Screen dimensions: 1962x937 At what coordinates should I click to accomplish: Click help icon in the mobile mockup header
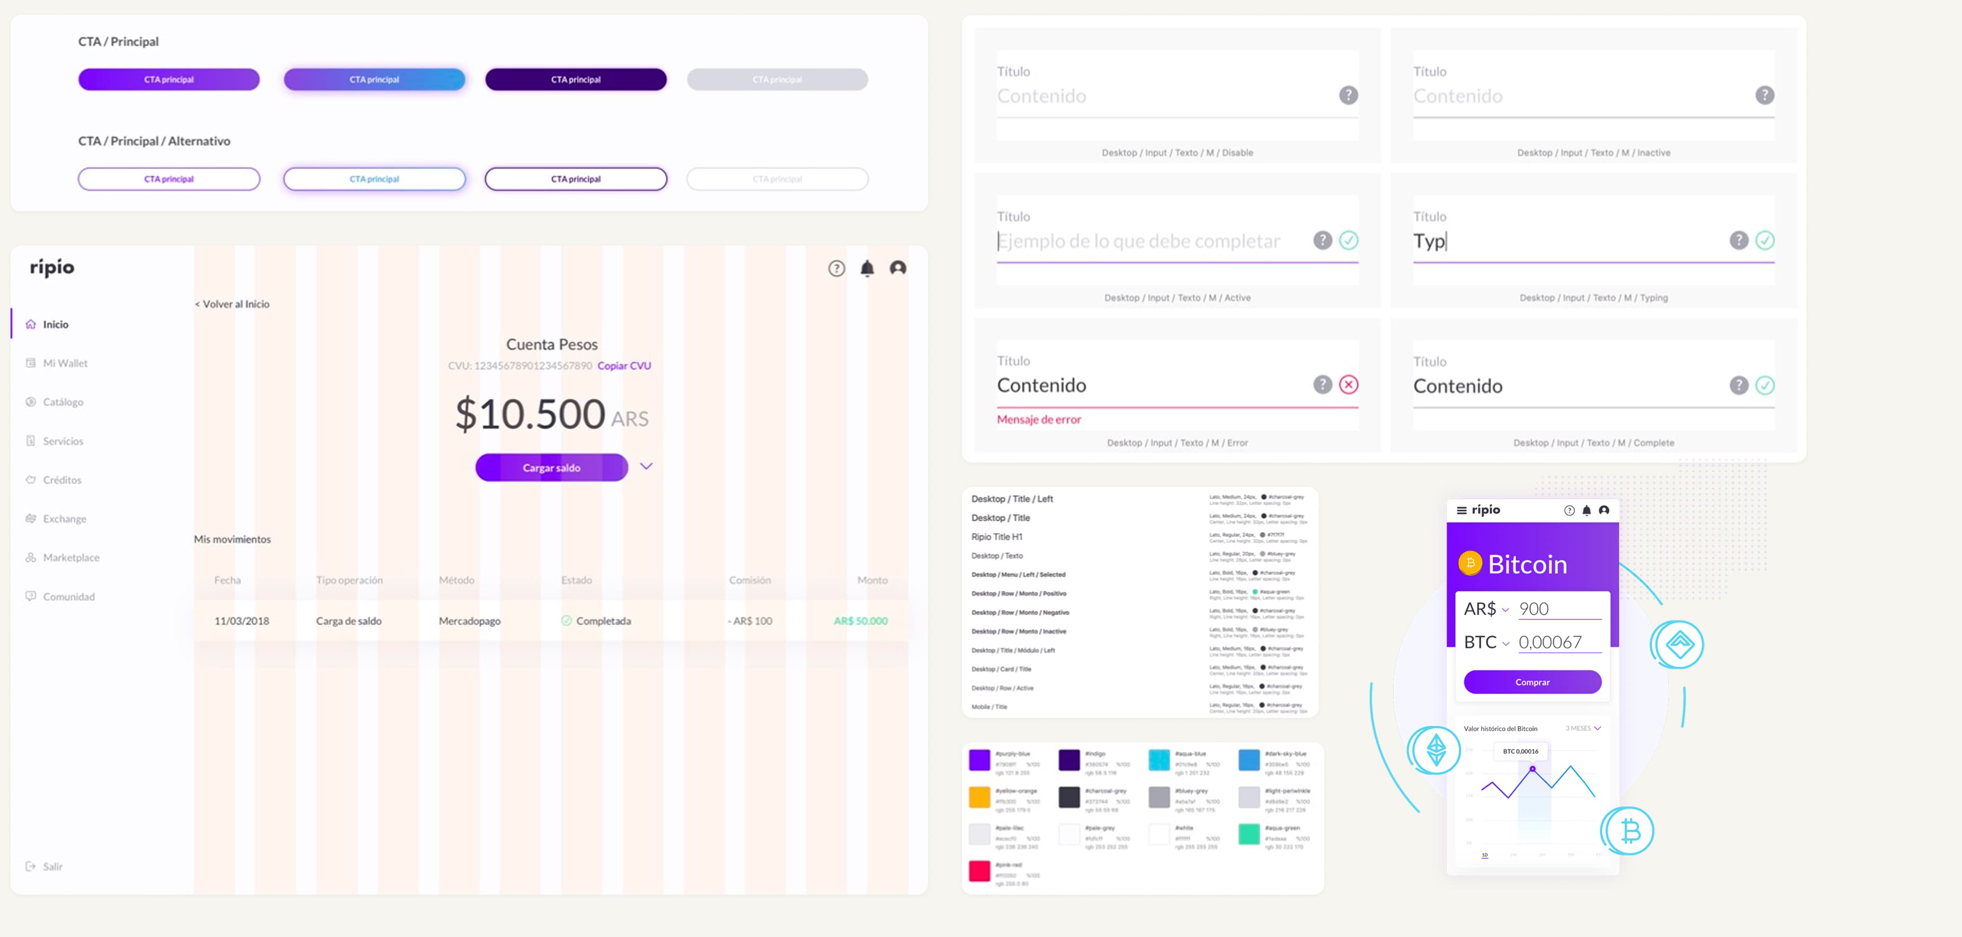click(x=1569, y=510)
